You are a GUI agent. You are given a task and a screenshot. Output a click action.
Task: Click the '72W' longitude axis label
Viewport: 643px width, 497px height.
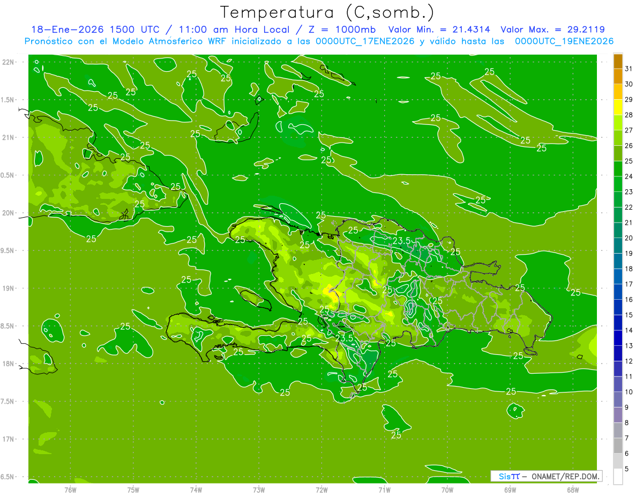click(x=322, y=490)
